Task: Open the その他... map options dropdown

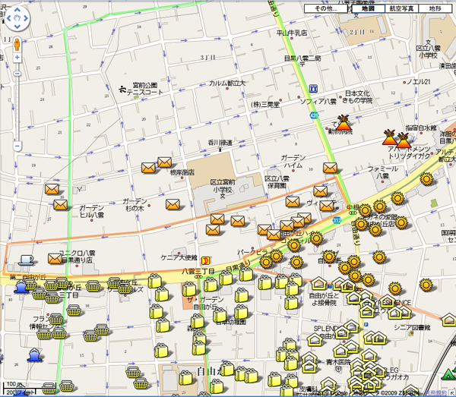Action: [x=327, y=8]
